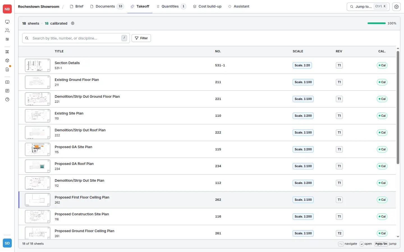This screenshot has width=404, height=252.
Task: Click the vertical scrollbar thumb of the sheet list
Action: point(398,107)
